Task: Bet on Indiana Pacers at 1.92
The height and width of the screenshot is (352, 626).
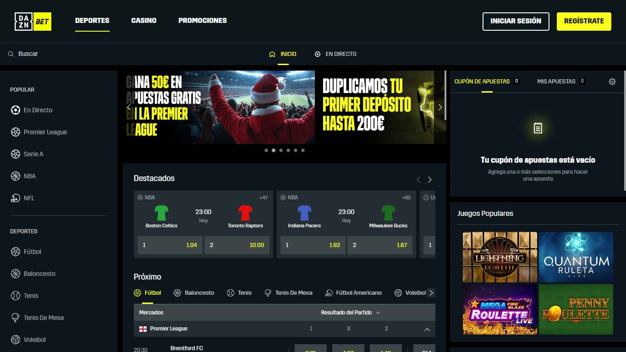Action: coord(313,245)
